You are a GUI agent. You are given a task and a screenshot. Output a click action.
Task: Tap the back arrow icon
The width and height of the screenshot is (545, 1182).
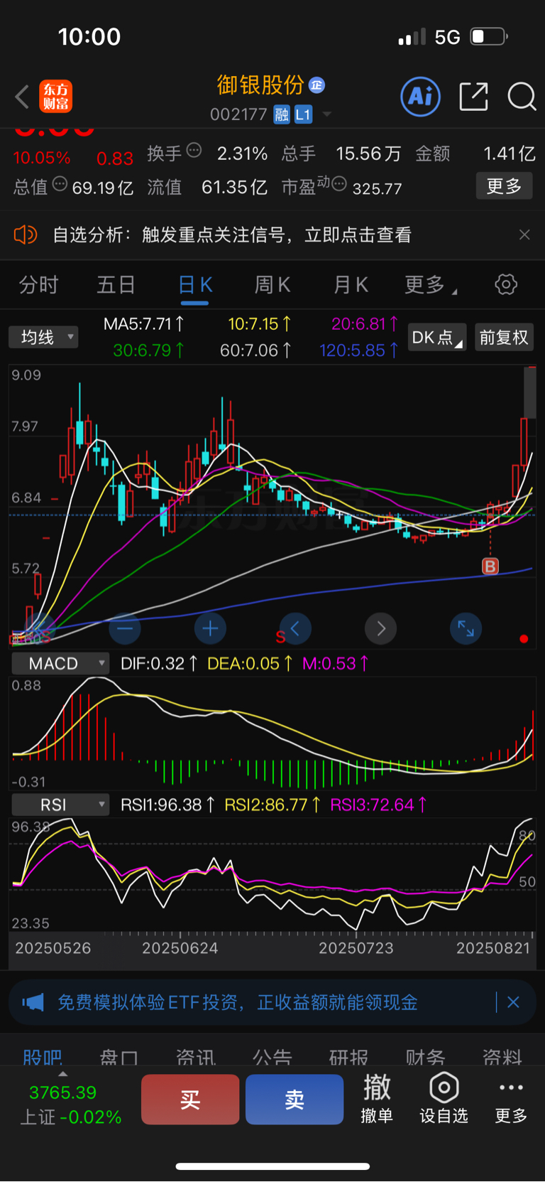coord(22,97)
